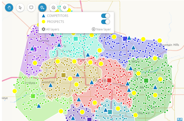This screenshot has height=121, width=184.
Task: Open All layers settings
Action: pyautogui.click(x=50, y=29)
